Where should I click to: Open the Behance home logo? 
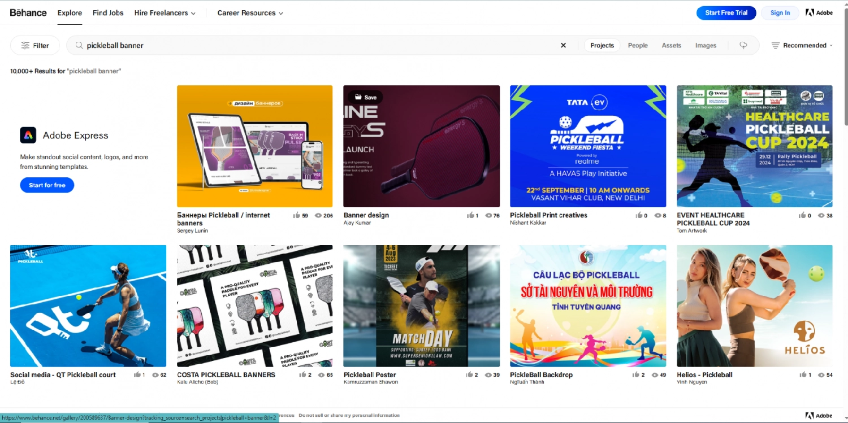pyautogui.click(x=28, y=12)
